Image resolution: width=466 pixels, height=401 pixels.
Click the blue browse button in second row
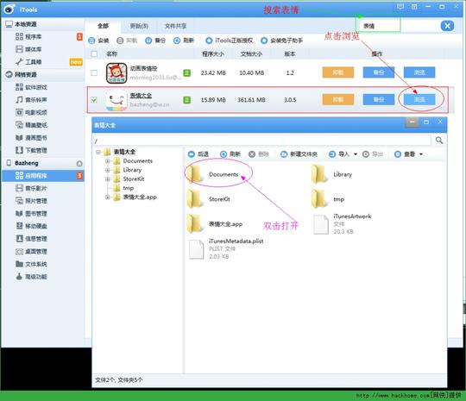[x=419, y=99]
